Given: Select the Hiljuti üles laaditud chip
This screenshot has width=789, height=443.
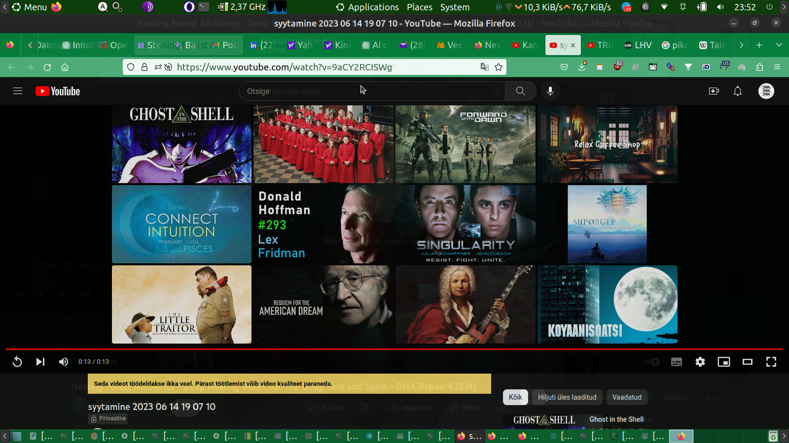Looking at the screenshot, I should (x=567, y=397).
